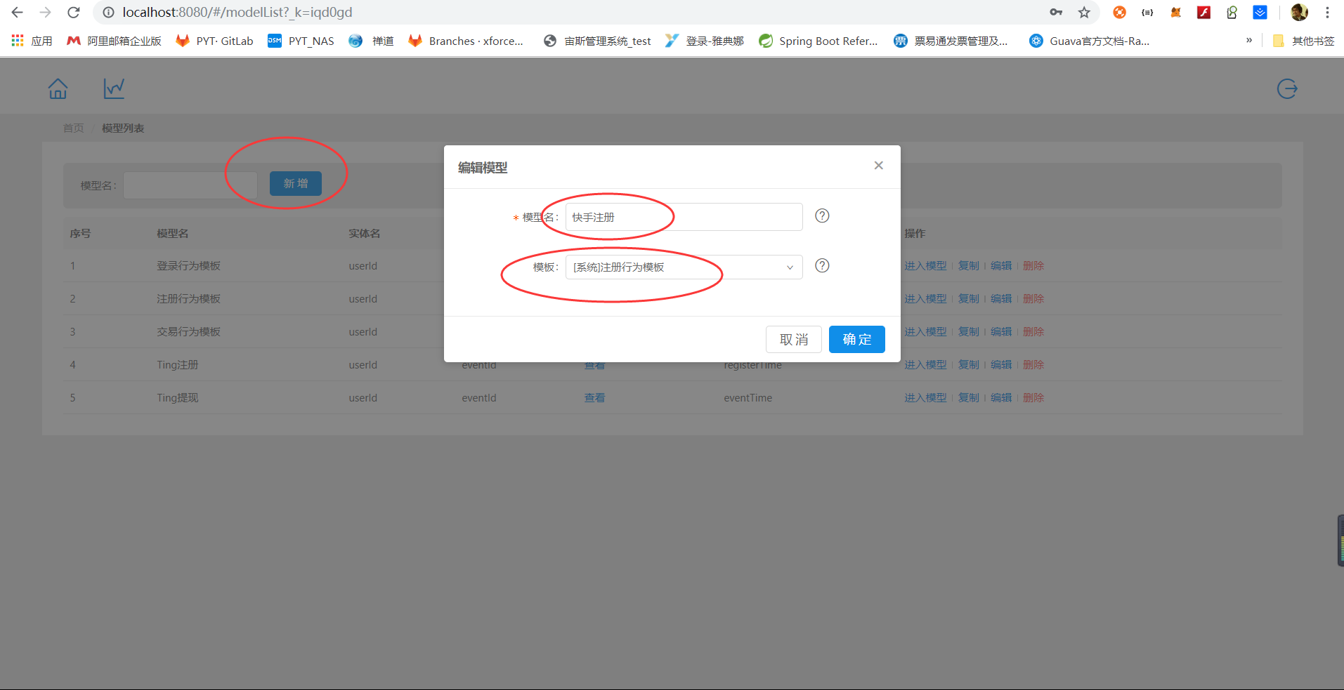
Task: Open Chrome three-dot menu
Action: click(x=1327, y=13)
